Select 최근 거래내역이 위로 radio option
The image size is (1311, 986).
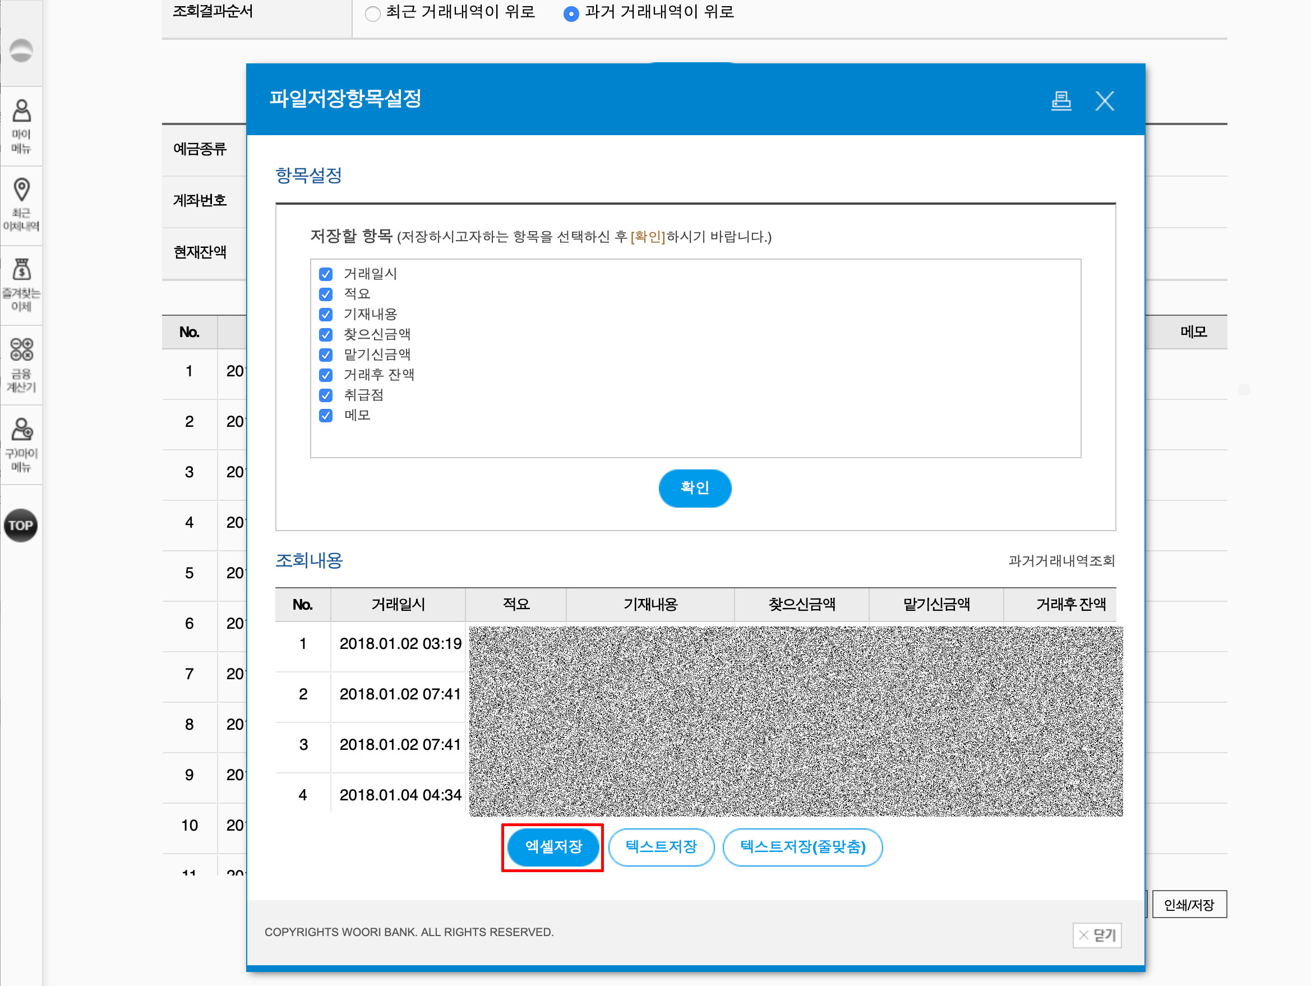373,13
